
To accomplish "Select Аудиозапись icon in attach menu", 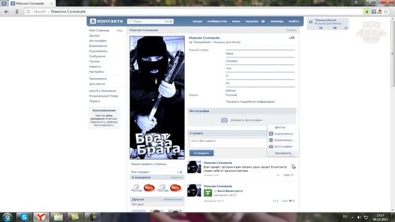I will (x=271, y=134).
